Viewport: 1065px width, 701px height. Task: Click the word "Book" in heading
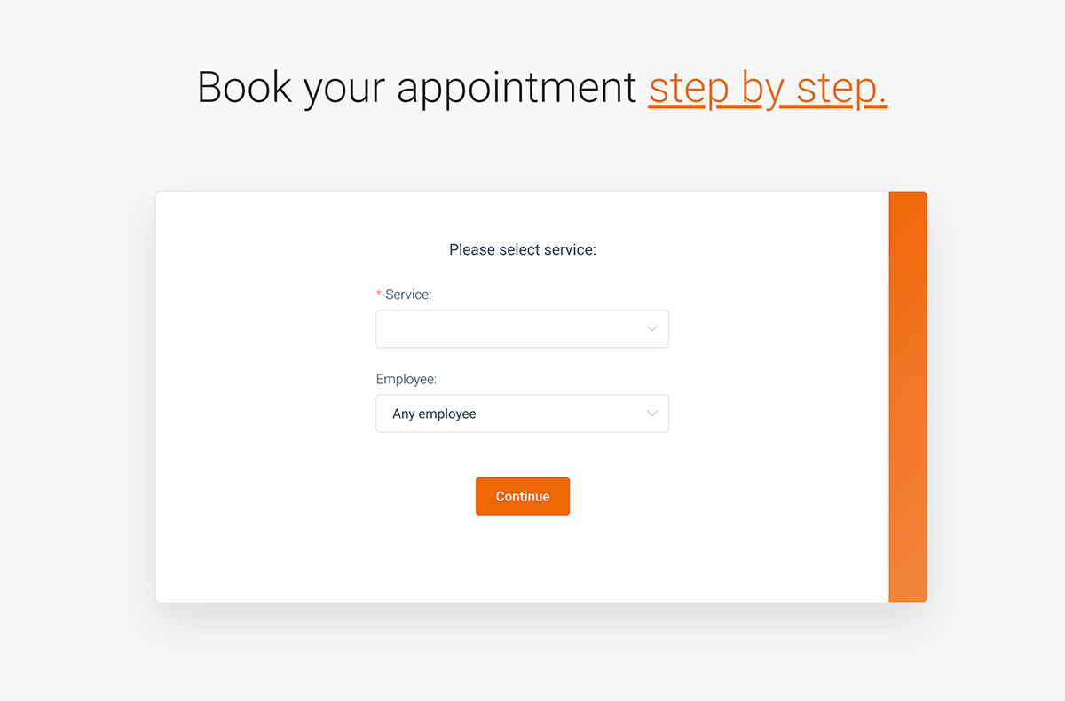click(244, 88)
